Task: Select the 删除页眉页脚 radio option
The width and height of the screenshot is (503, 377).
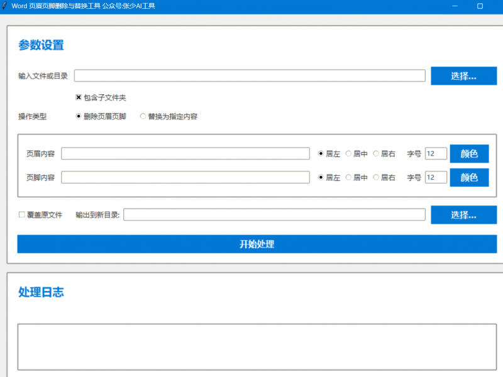Action: (79, 116)
